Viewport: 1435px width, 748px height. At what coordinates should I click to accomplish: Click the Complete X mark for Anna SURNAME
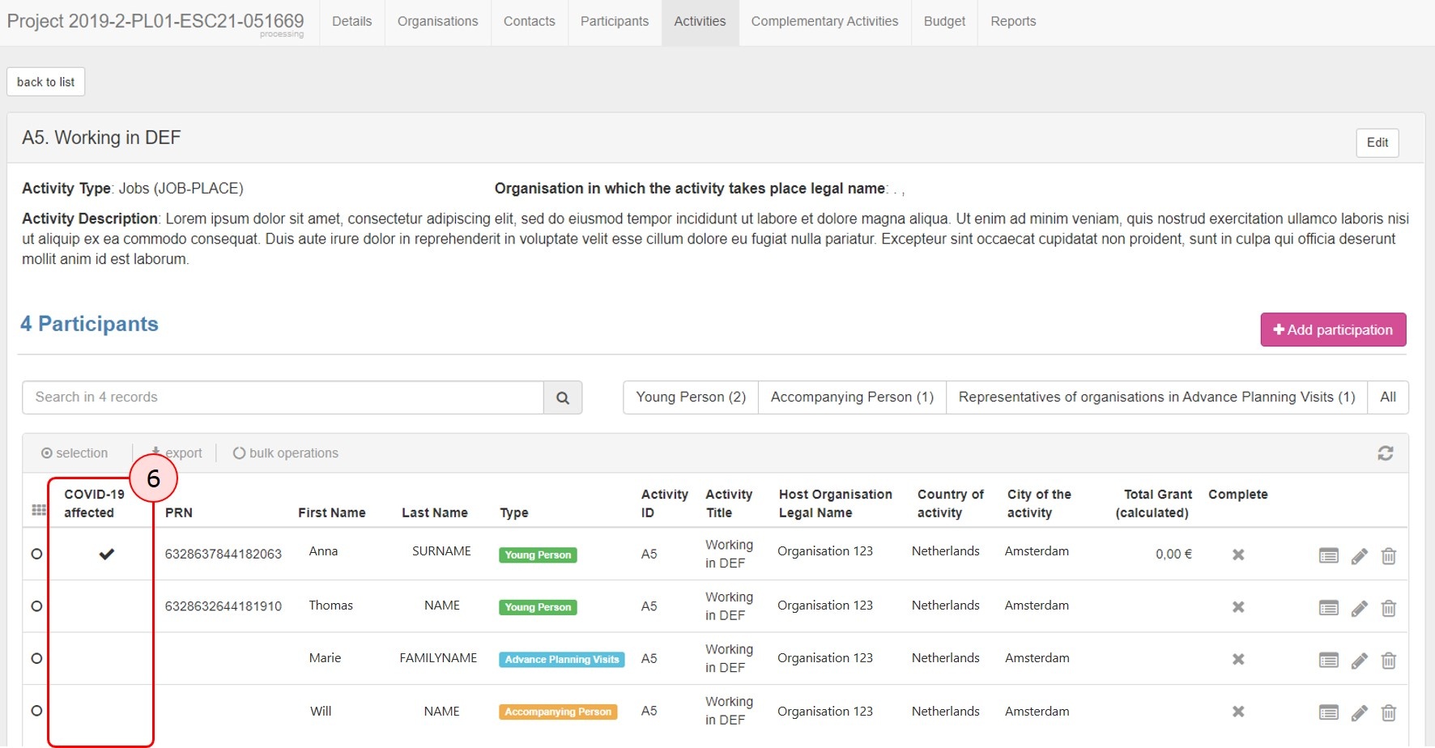(x=1238, y=555)
